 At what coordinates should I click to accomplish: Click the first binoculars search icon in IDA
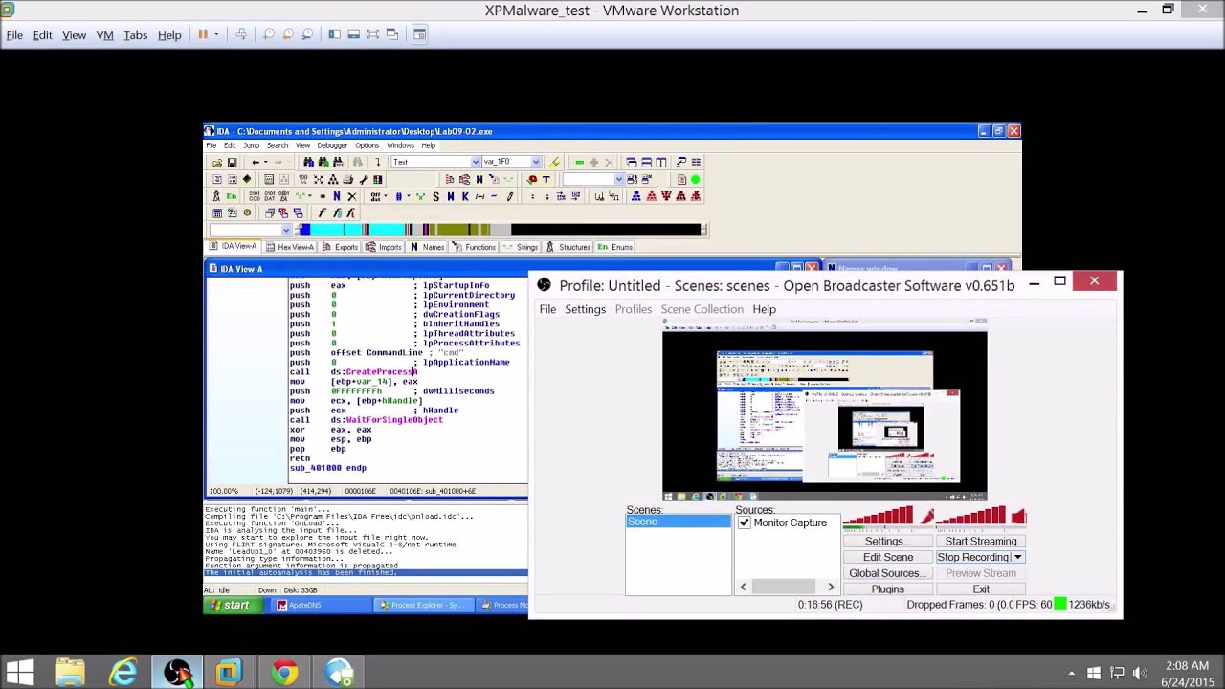308,162
